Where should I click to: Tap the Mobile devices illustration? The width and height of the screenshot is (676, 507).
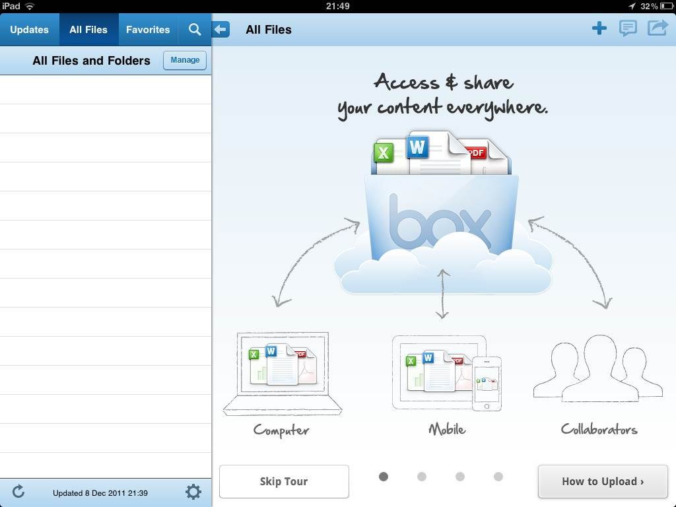tap(447, 373)
